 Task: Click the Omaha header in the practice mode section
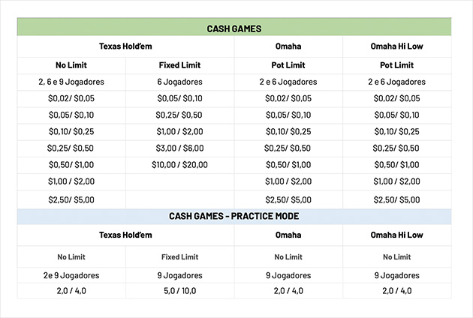tap(288, 235)
